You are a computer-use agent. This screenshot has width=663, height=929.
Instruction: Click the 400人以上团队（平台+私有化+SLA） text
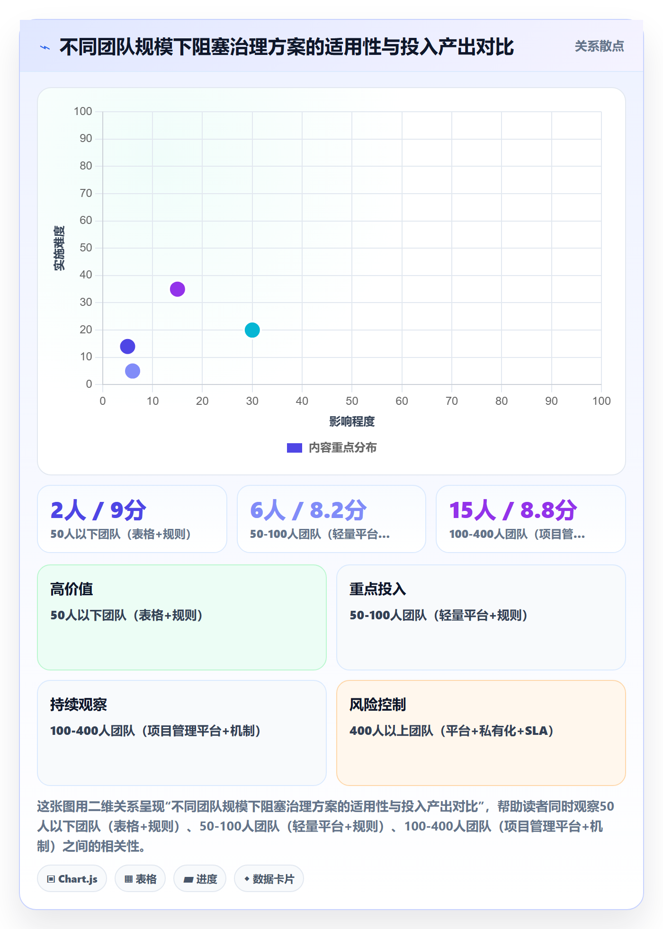(x=452, y=731)
